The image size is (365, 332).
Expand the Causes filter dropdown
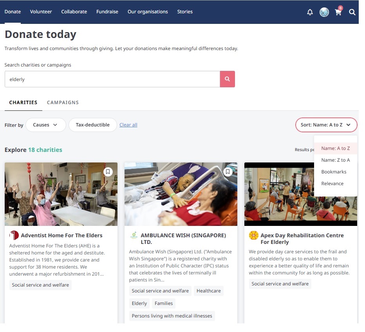45,125
